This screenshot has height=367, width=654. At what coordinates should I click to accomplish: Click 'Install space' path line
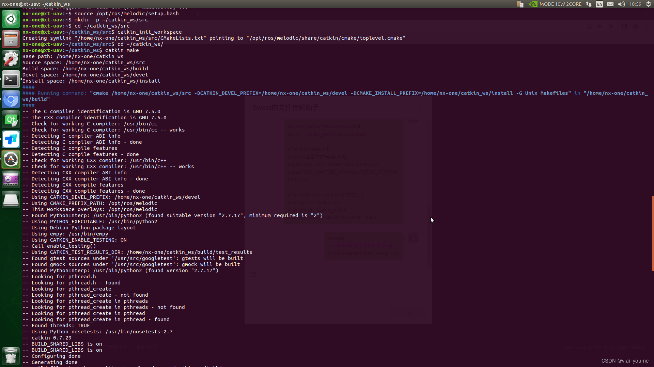click(x=91, y=81)
